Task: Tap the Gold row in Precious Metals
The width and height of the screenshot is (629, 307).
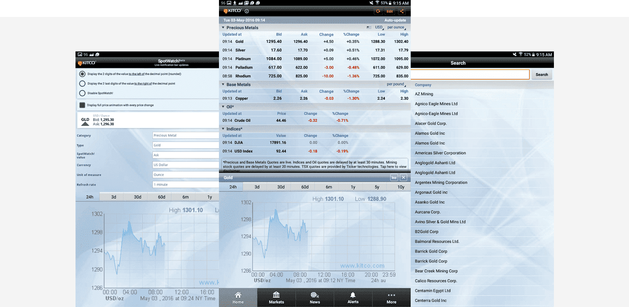Action: [x=315, y=41]
